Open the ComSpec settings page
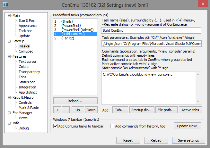 click(26, 51)
